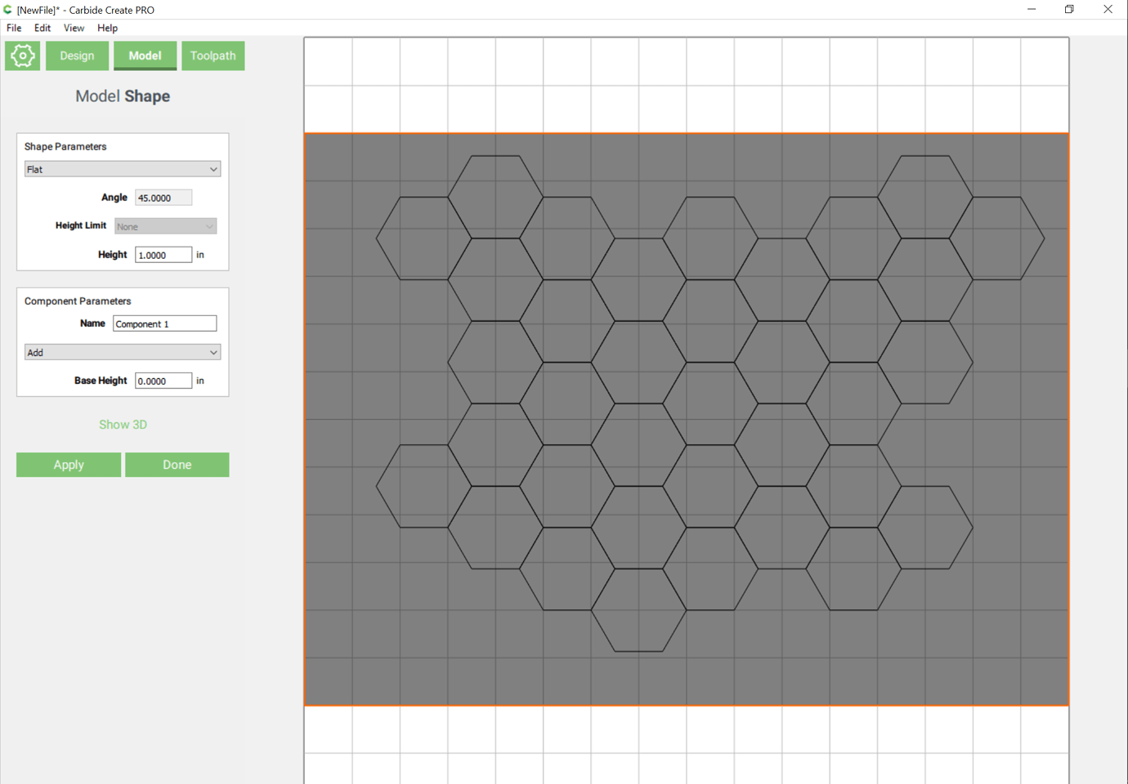Open the settings gear panel
Screen dimensions: 1128x784
click(22, 56)
